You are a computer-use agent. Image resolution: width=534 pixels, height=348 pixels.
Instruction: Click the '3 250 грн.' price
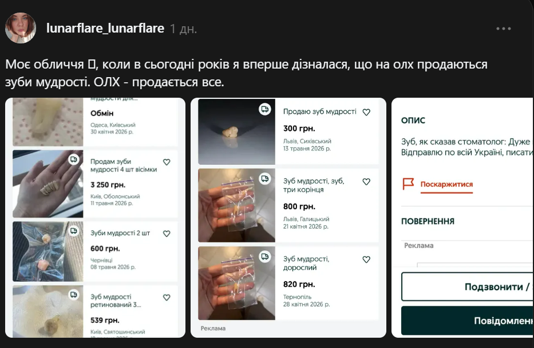click(x=108, y=185)
